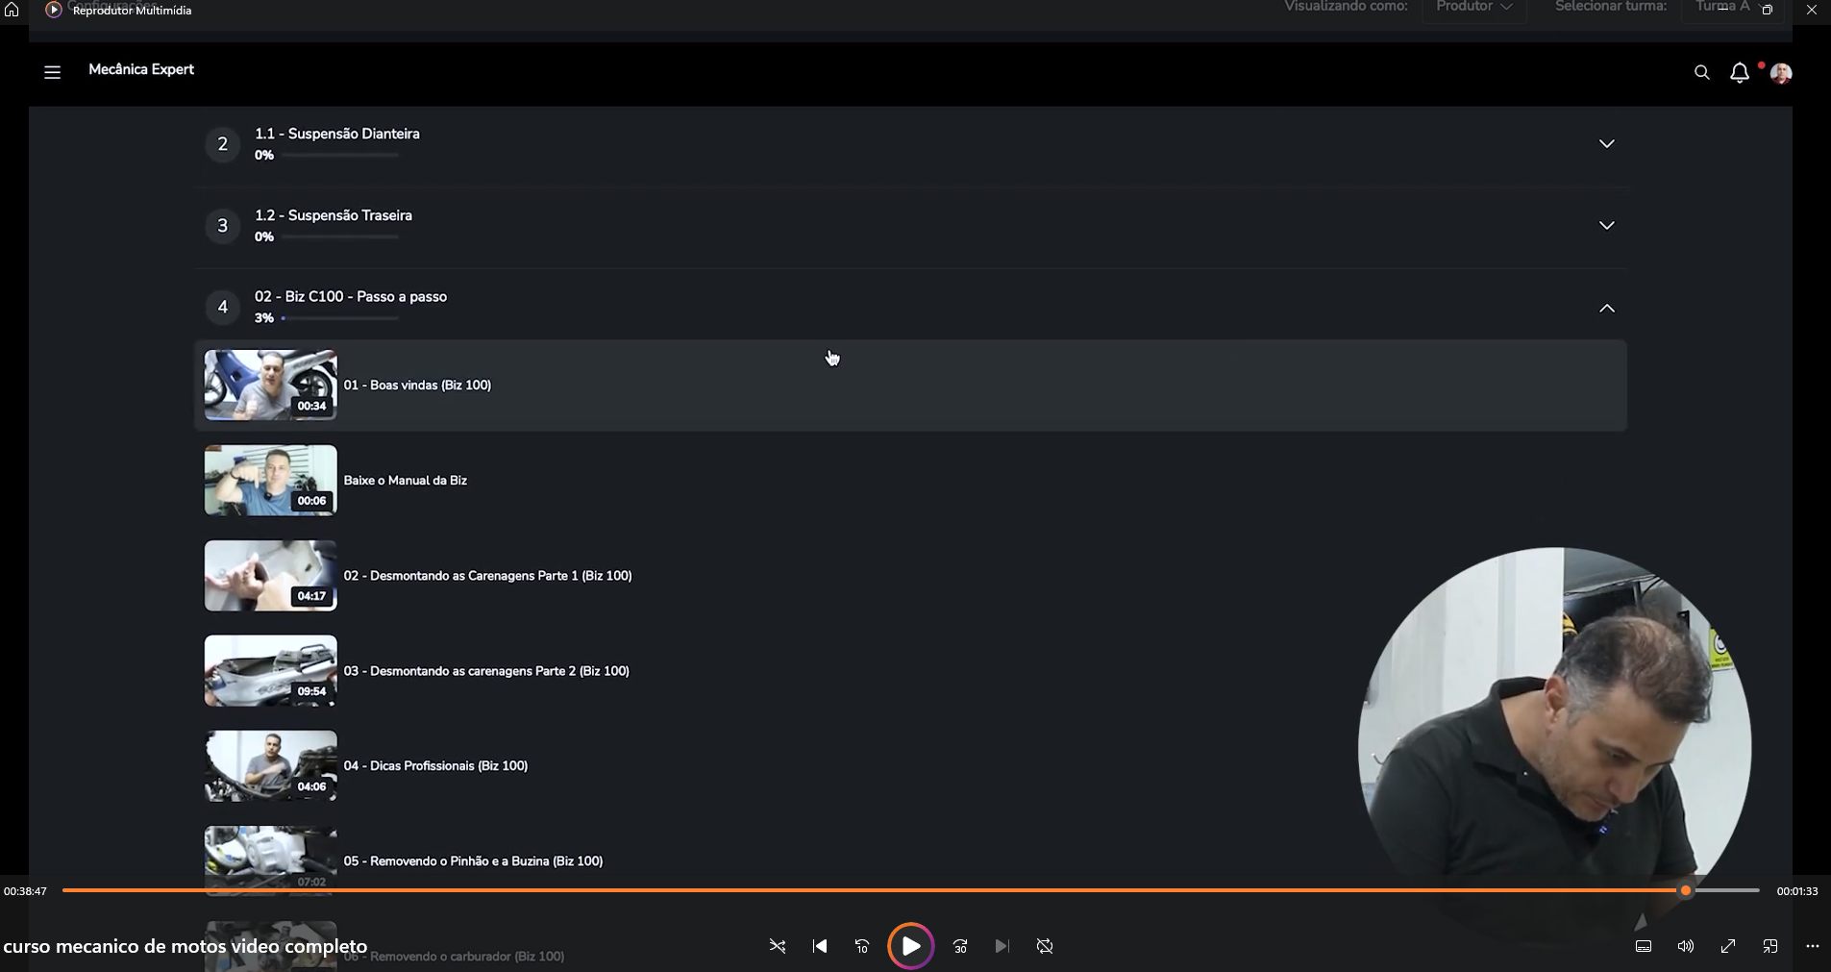Enter full screen mode
Image resolution: width=1831 pixels, height=972 pixels.
1728,946
